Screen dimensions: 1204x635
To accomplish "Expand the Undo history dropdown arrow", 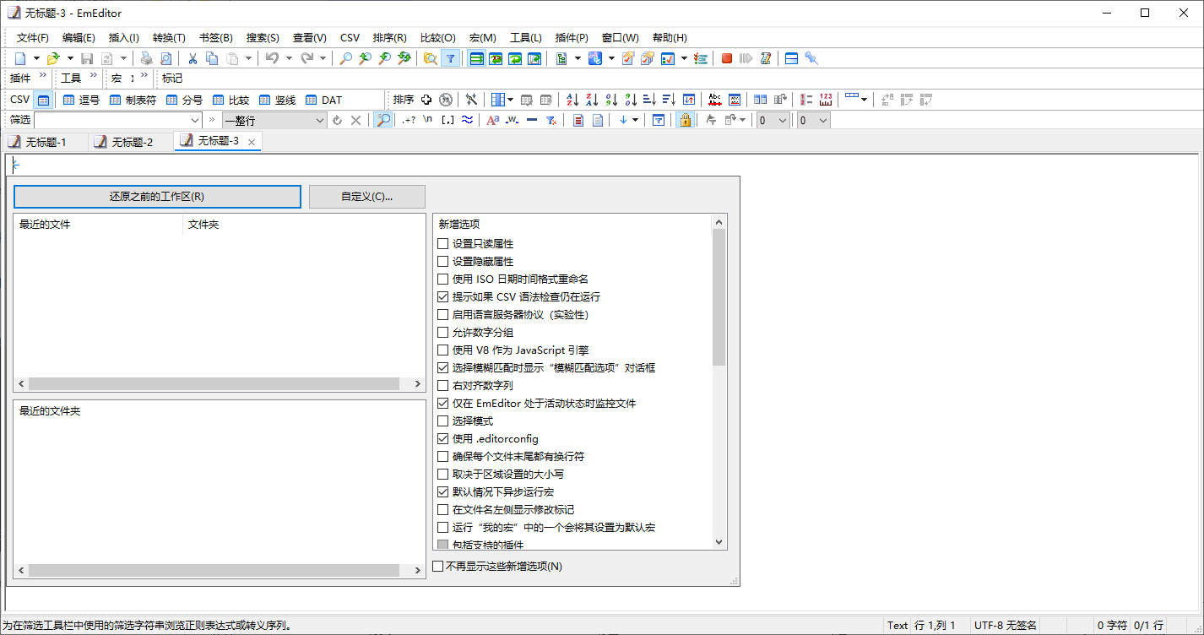I will tap(288, 58).
